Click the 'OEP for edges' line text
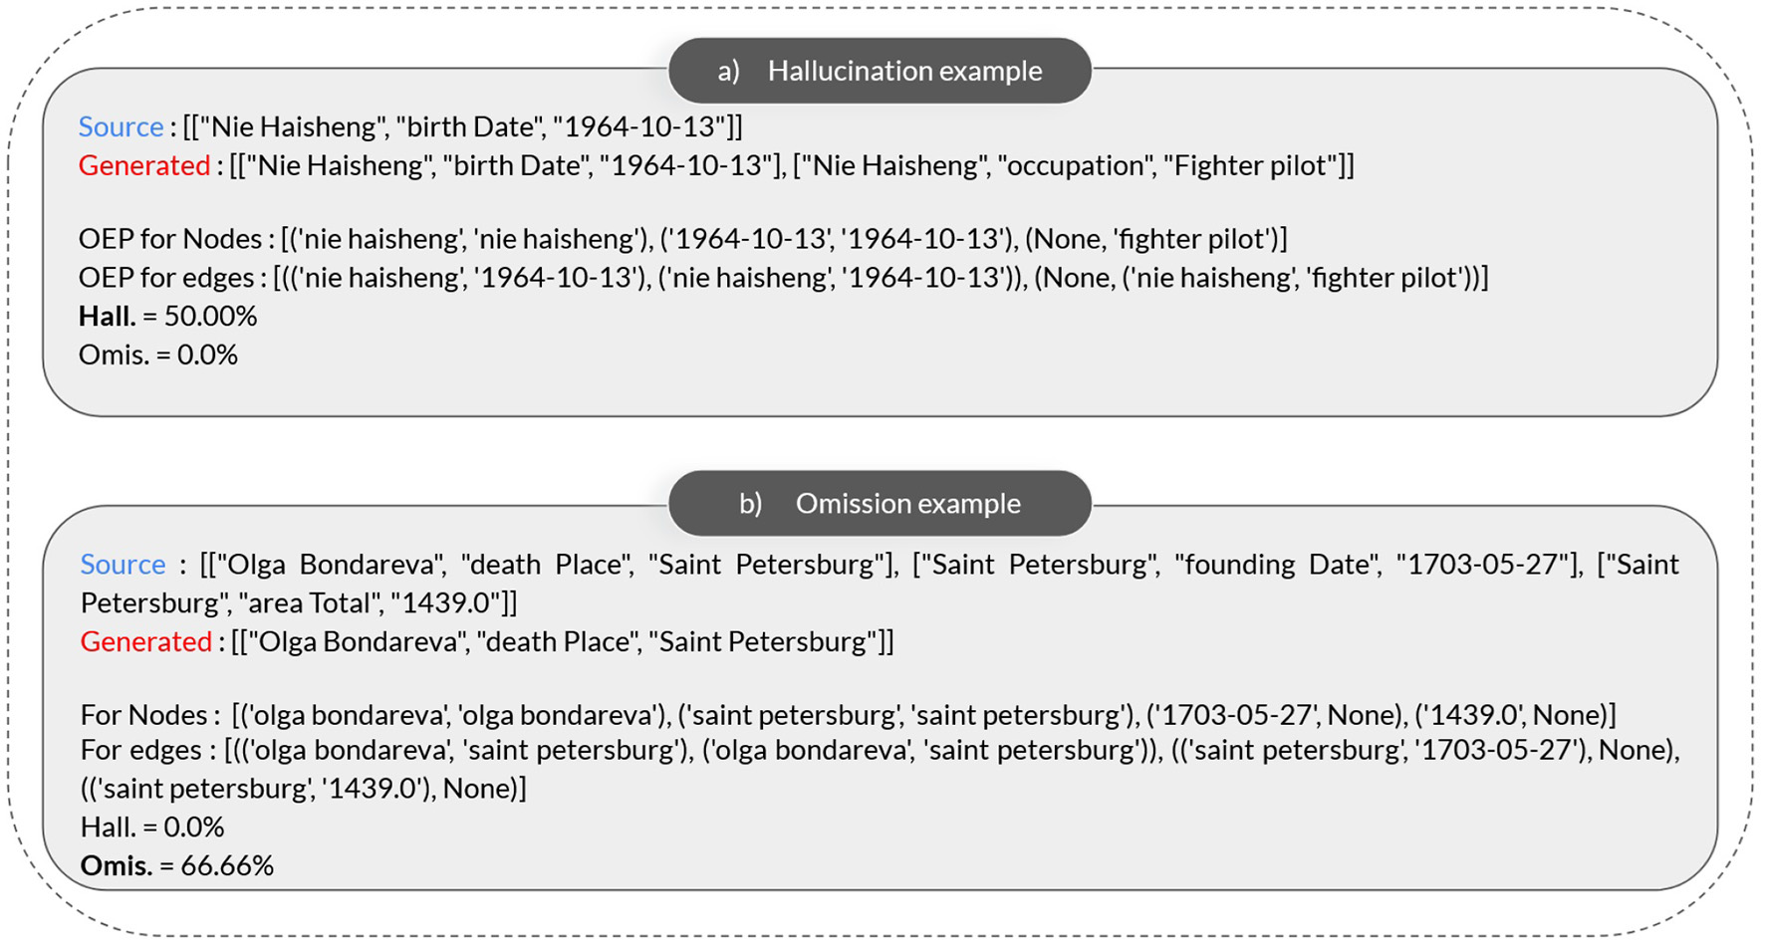The width and height of the screenshot is (1765, 945). click(x=166, y=278)
